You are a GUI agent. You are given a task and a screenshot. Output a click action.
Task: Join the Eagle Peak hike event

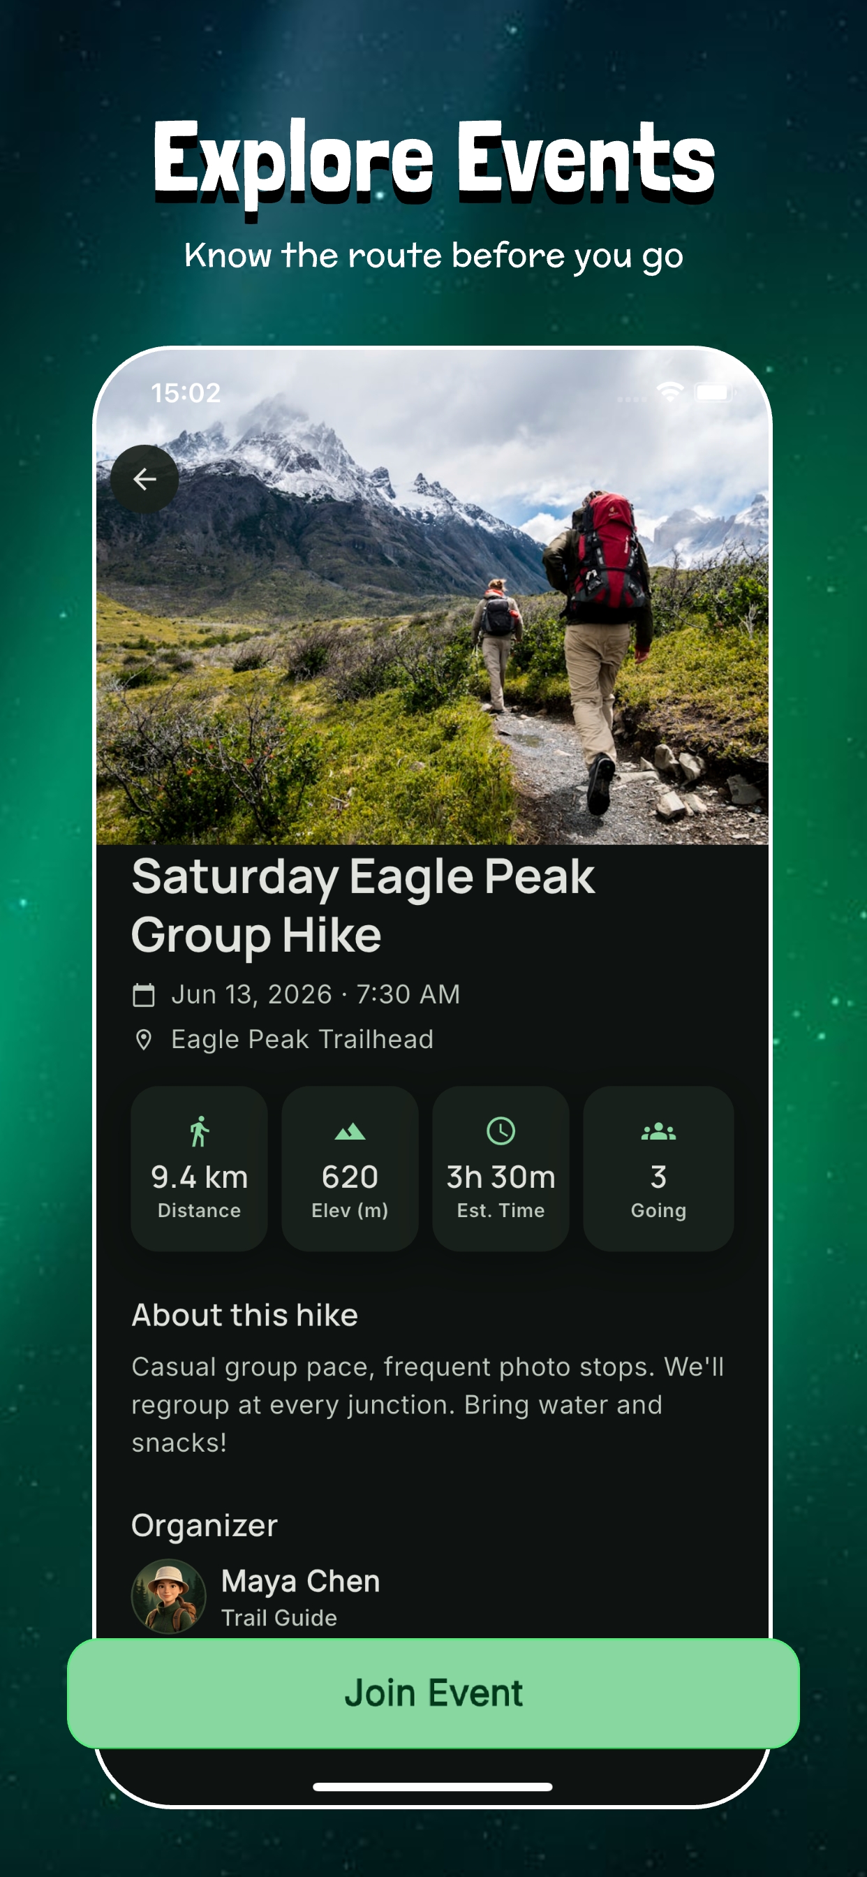pos(433,1693)
